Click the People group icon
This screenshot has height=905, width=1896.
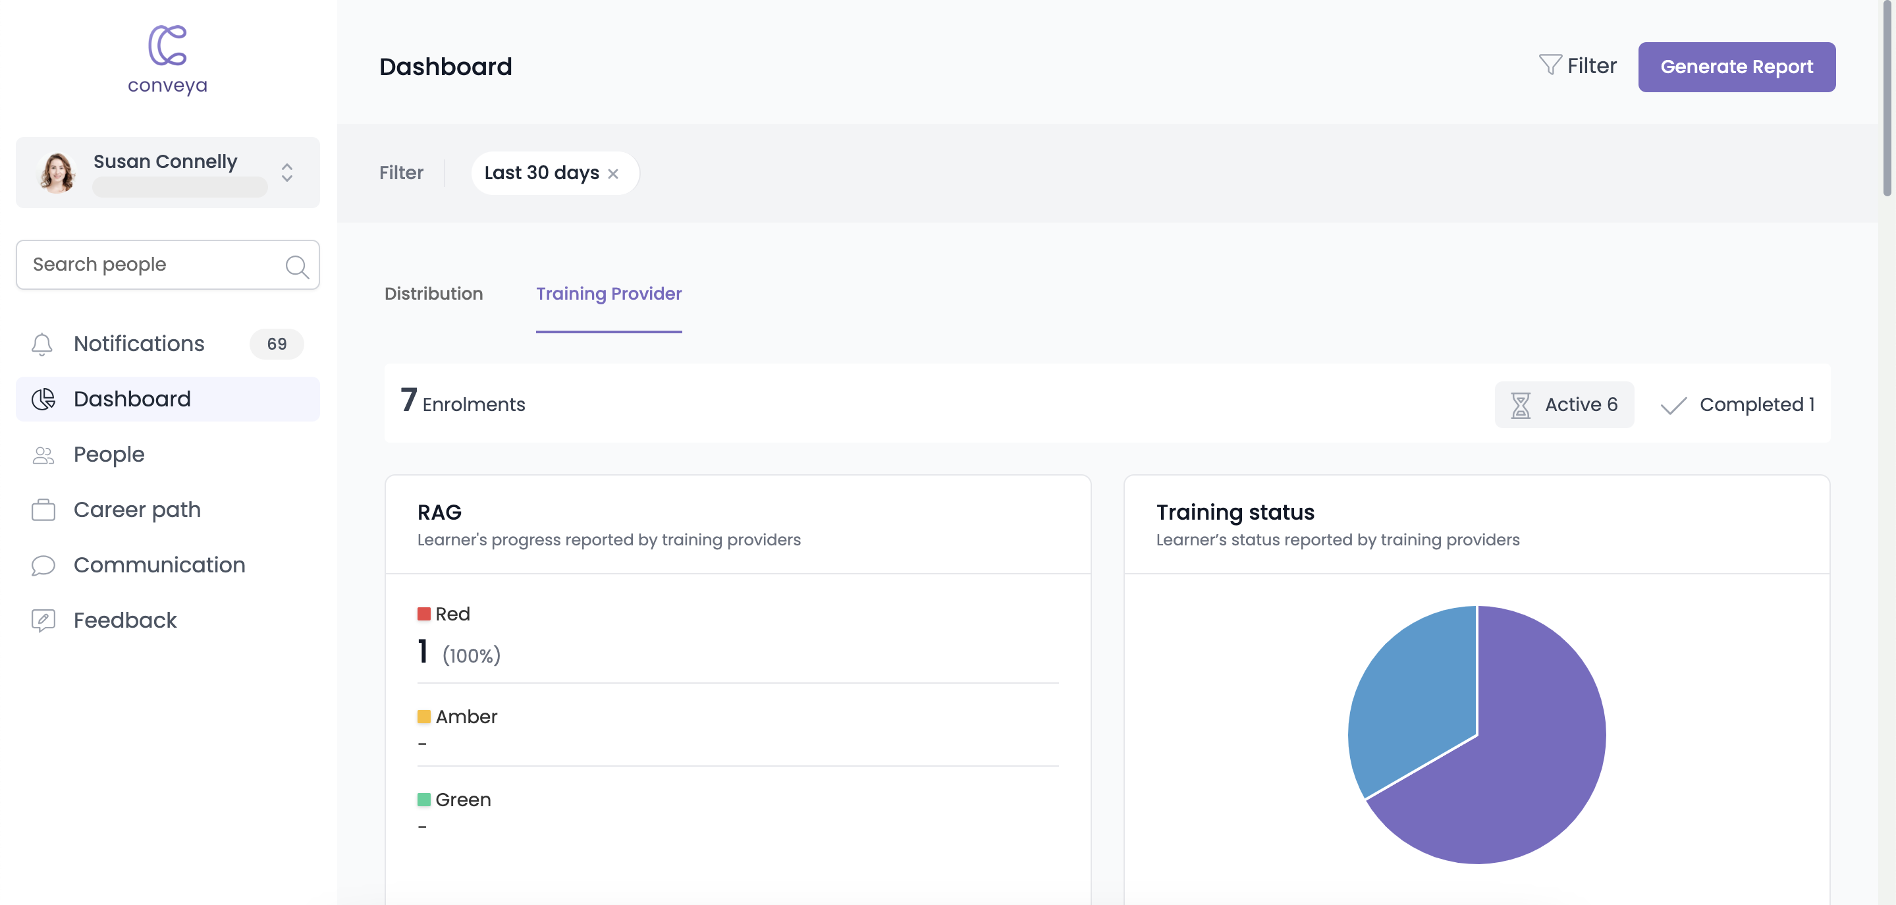coord(43,455)
